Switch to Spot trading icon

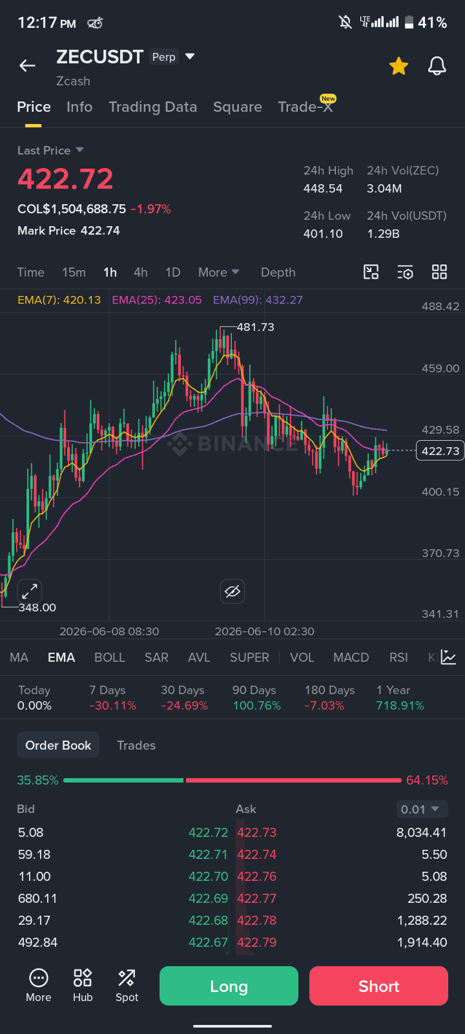point(127,986)
